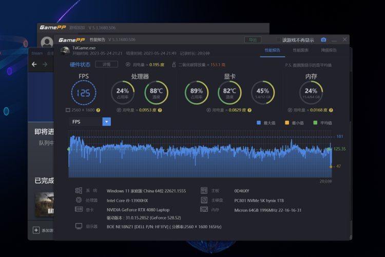
Task: Click the GPU power usage help icon
Action: tap(249, 110)
